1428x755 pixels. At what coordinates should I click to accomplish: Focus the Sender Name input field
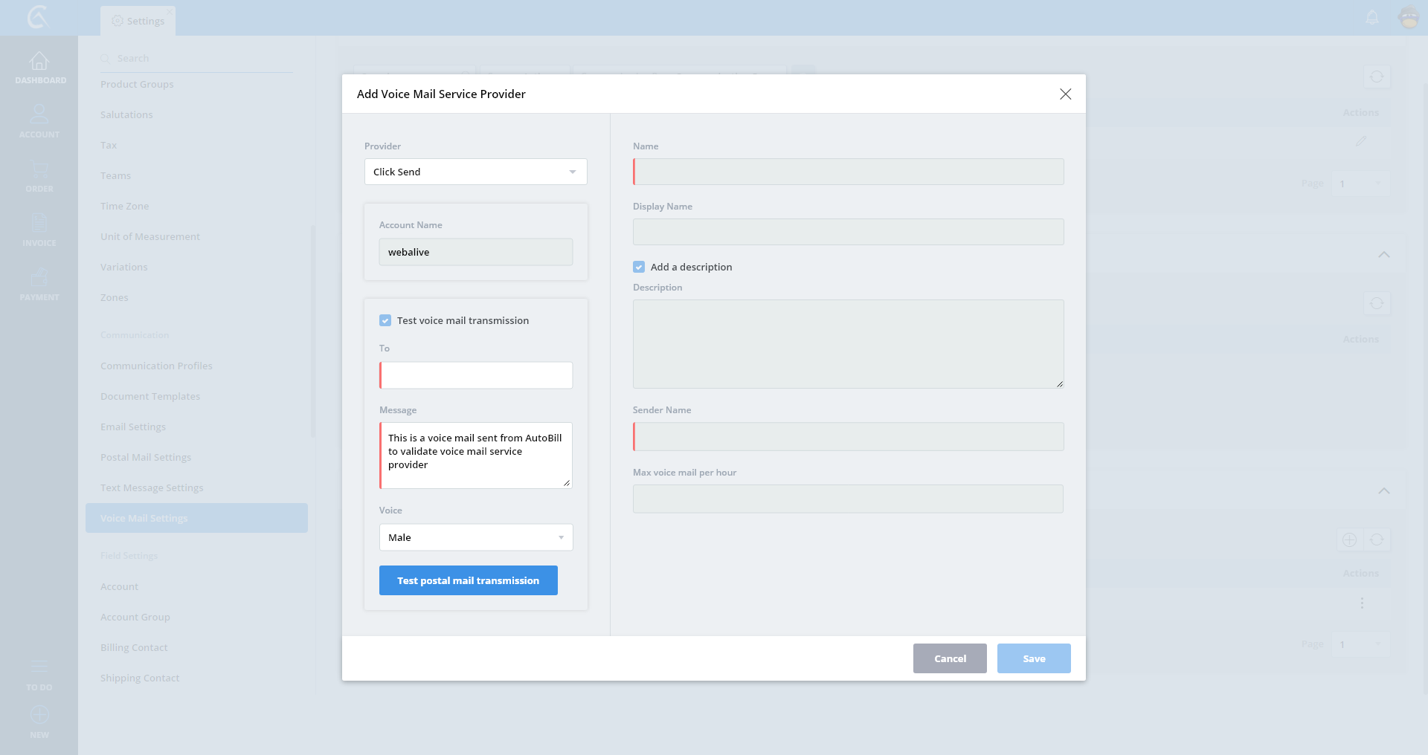click(x=848, y=437)
